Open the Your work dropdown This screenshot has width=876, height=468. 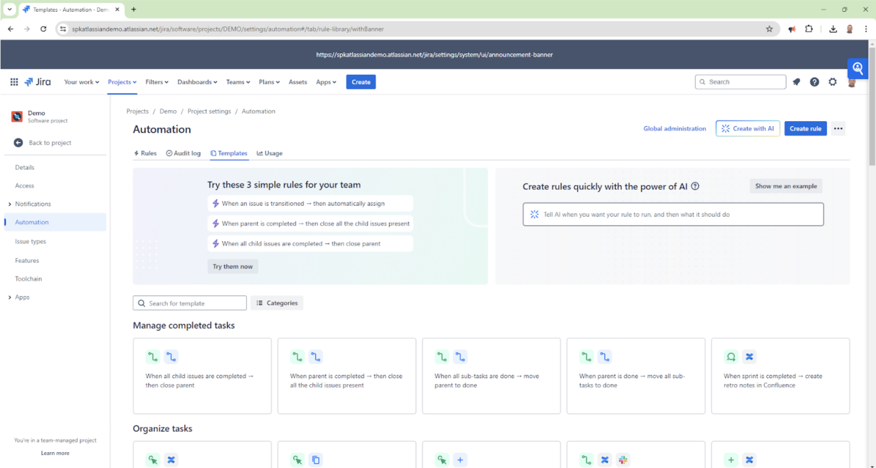81,82
